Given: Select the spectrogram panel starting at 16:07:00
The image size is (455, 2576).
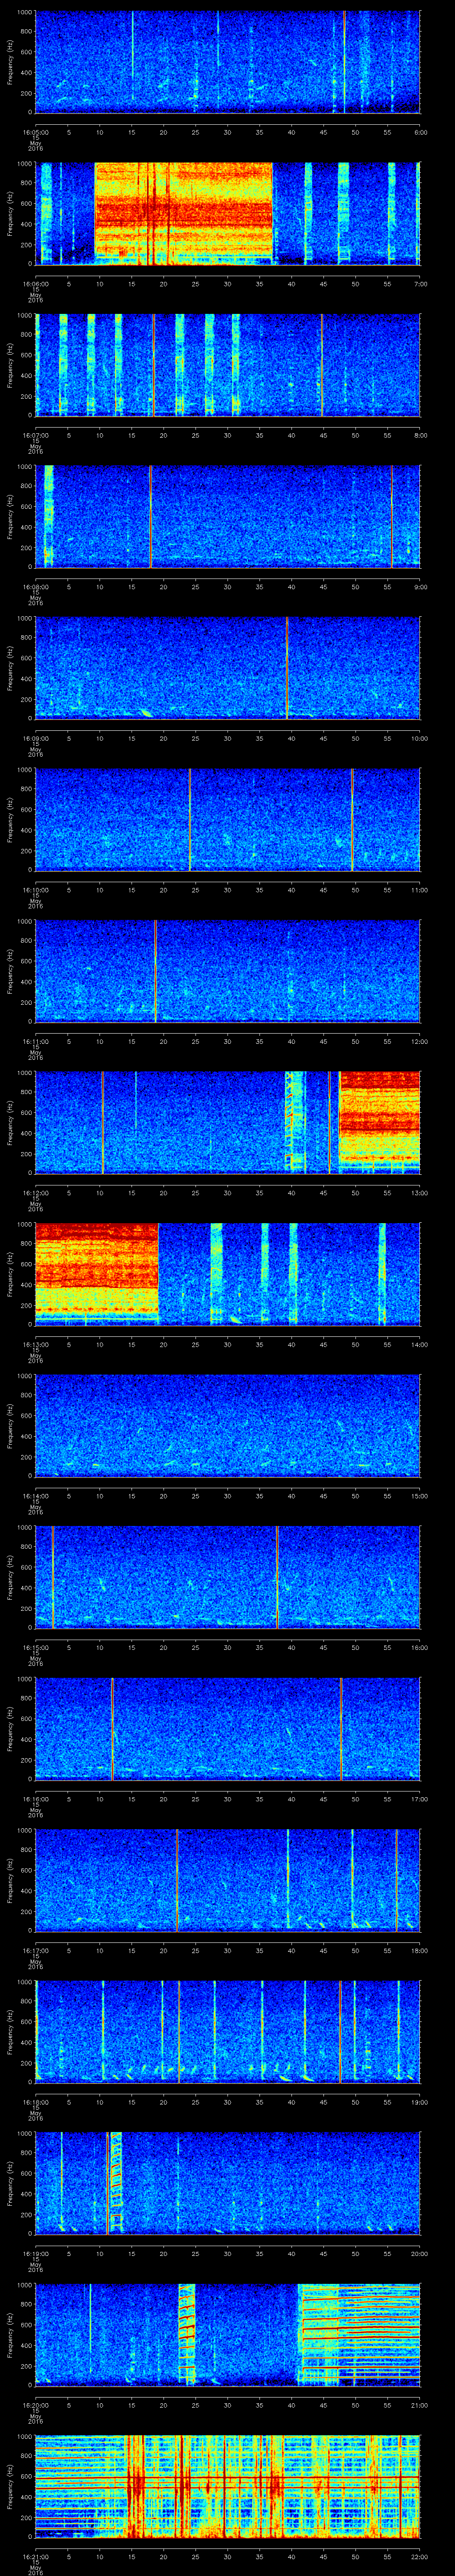Looking at the screenshot, I should pyautogui.click(x=228, y=365).
